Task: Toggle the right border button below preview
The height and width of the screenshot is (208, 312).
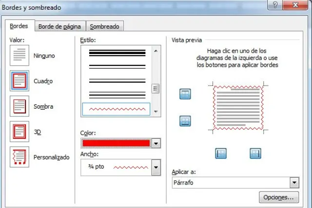Action: click(255, 153)
